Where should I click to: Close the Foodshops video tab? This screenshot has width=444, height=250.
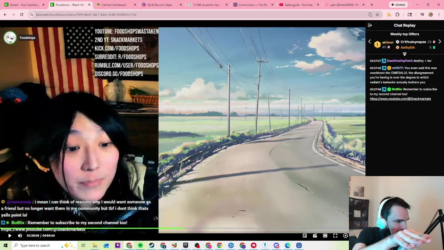click(x=89, y=5)
